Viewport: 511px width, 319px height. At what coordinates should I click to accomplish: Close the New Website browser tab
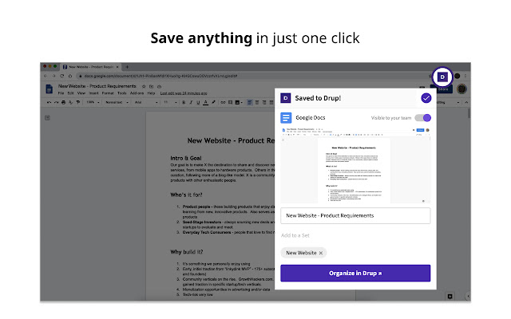pos(117,67)
